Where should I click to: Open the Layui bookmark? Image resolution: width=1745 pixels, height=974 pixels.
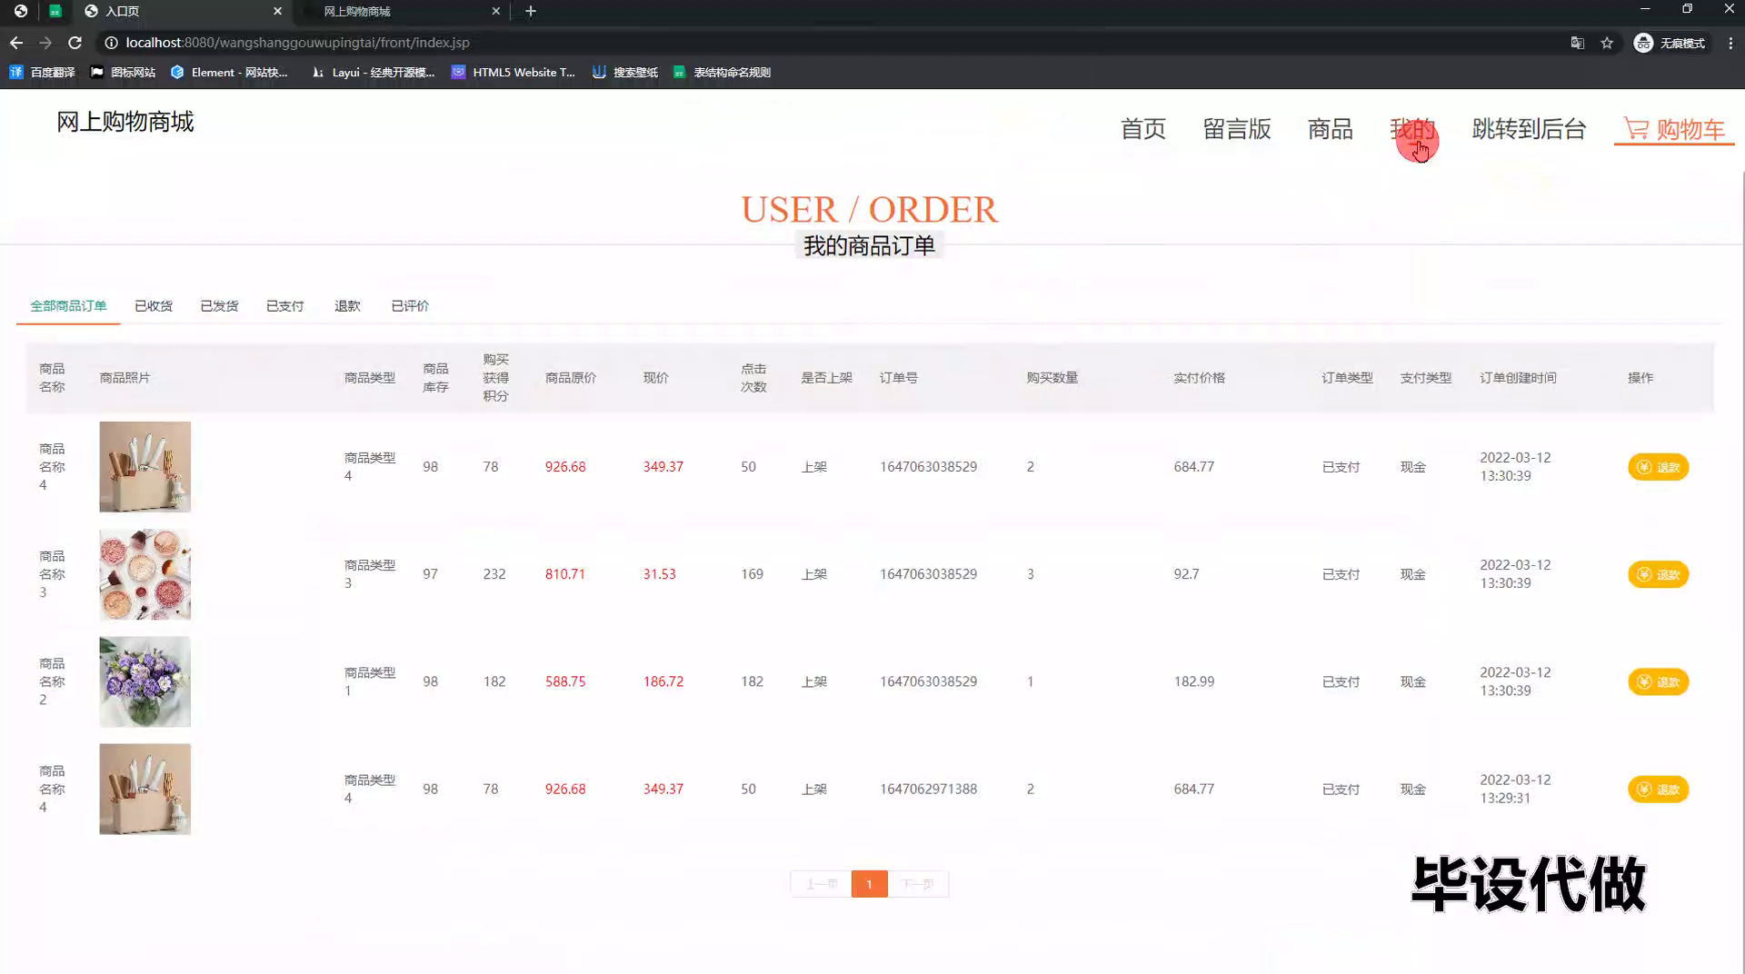pos(373,72)
